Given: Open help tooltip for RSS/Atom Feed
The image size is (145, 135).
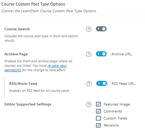Looking at the screenshot, I should point(89,84).
